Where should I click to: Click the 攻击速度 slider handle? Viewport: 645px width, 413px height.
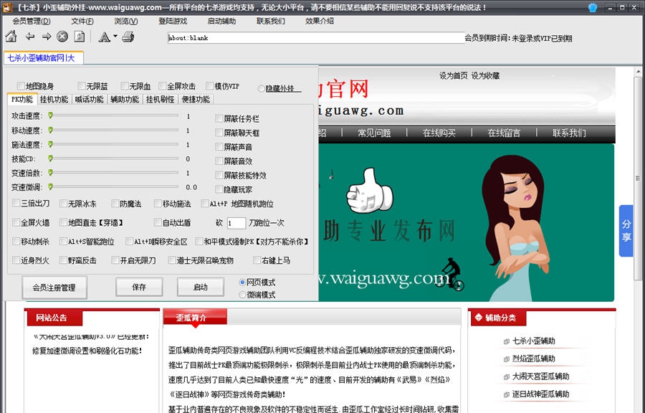click(x=50, y=115)
